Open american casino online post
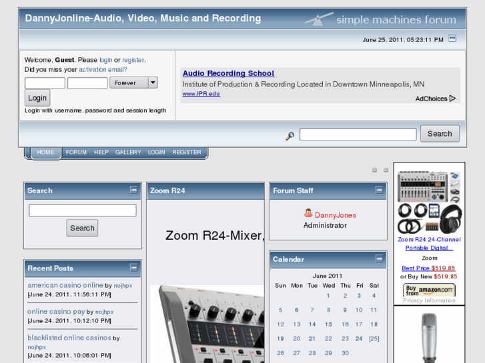This screenshot has height=363, width=485. tap(65, 285)
